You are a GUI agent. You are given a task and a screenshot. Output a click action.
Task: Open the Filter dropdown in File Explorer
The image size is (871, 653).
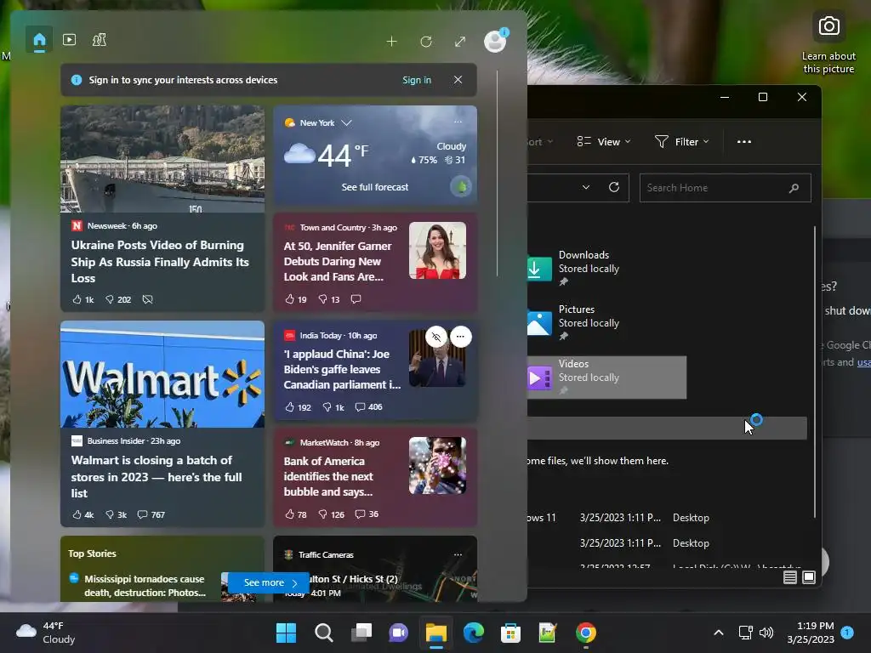click(x=681, y=142)
